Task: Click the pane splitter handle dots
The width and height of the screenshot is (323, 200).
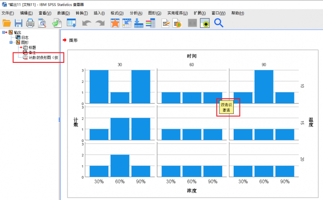Action: tap(59, 120)
